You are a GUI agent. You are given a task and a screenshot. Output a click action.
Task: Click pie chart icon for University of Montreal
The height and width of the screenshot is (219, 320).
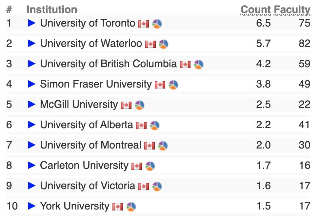[163, 146]
